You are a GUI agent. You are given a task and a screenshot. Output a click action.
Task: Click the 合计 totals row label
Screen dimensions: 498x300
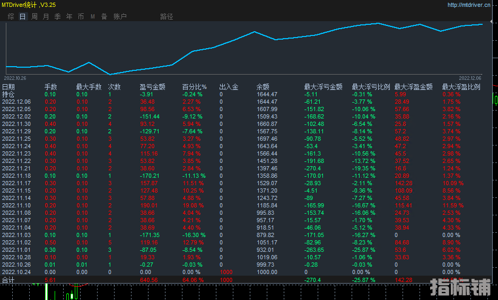pos(8,280)
